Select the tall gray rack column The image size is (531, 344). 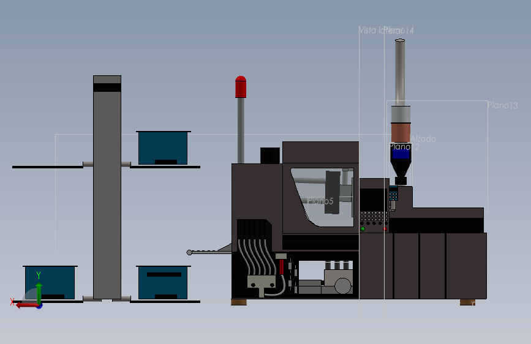[107, 187]
